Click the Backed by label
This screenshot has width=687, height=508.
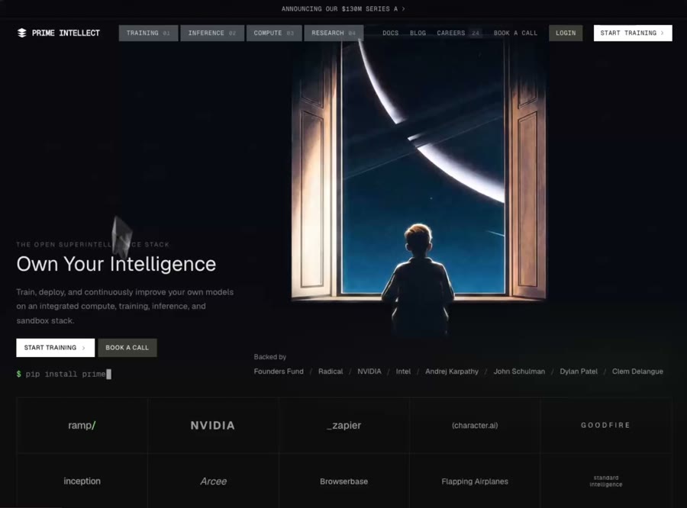click(270, 357)
